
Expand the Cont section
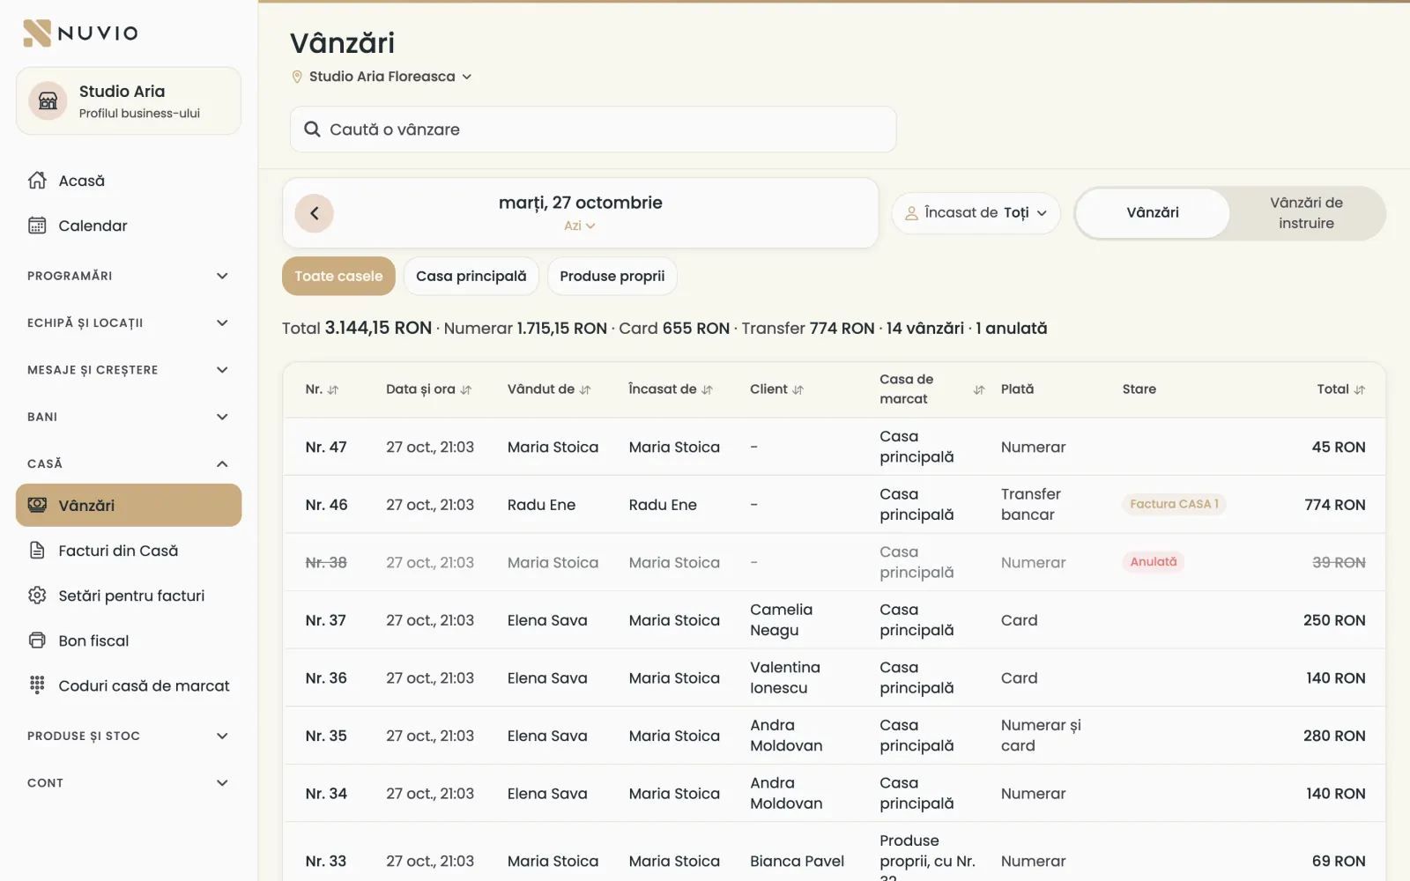[x=129, y=782]
